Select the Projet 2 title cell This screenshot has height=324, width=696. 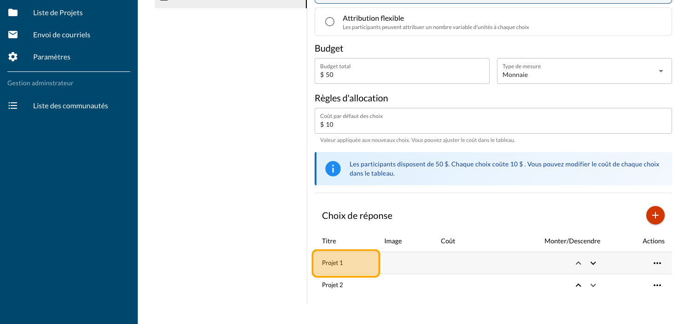pyautogui.click(x=333, y=285)
